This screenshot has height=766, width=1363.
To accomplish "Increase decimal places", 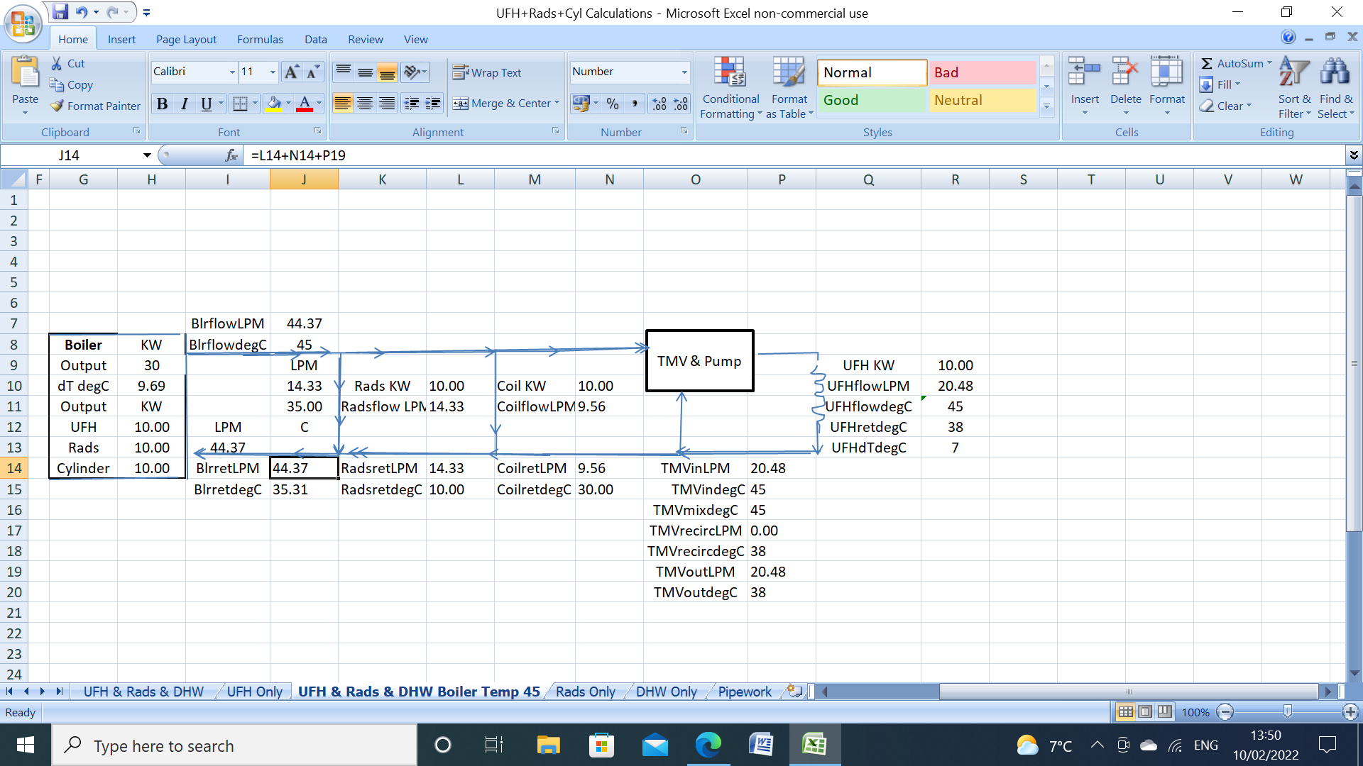I will click(x=659, y=104).
